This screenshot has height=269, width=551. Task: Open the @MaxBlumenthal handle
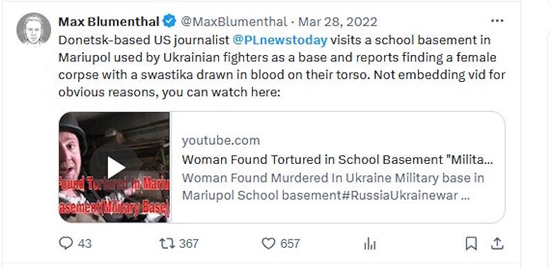point(234,22)
